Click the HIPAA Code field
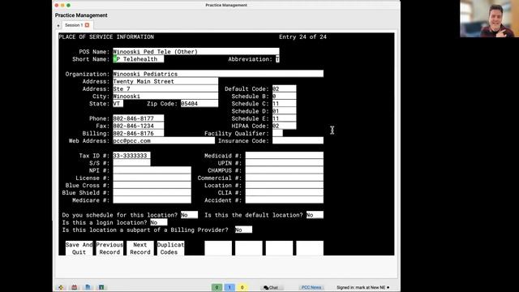The height and width of the screenshot is (292, 519). click(285, 126)
